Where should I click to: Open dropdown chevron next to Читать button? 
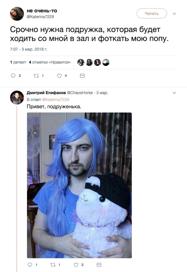174,14
